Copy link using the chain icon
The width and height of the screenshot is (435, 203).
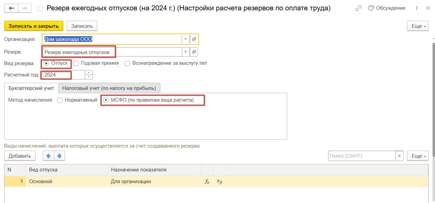tap(358, 8)
